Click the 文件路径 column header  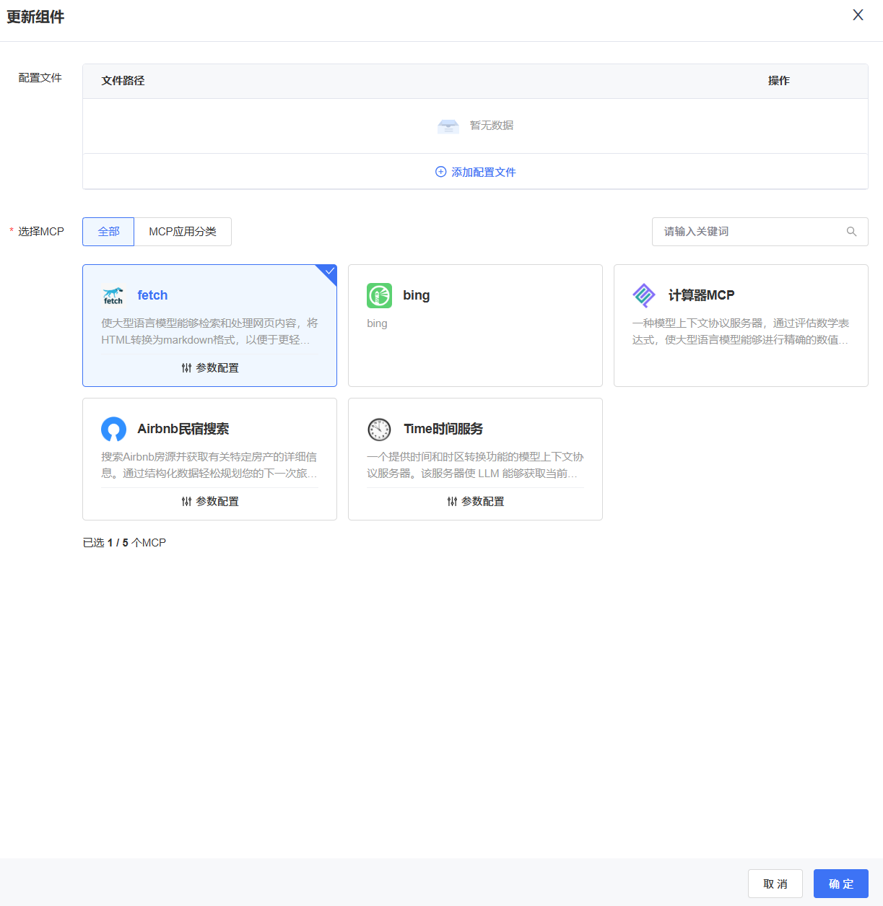tap(123, 81)
